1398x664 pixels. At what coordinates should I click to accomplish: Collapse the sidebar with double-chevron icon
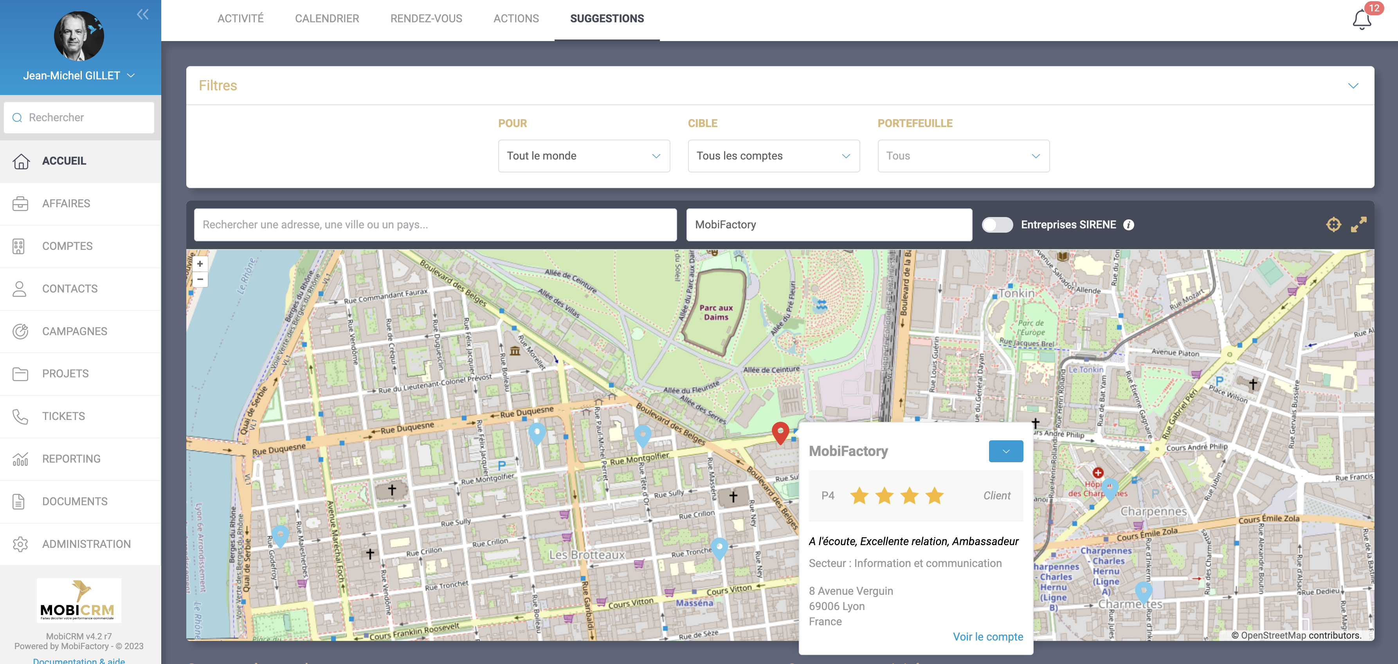pos(142,14)
